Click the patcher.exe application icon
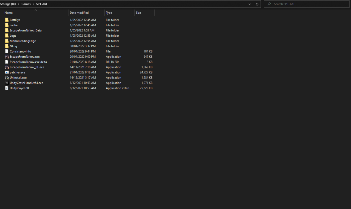 tap(7, 72)
